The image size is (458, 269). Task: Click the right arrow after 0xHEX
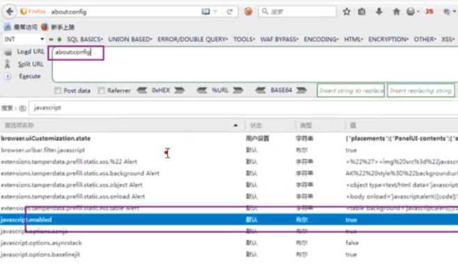pos(179,91)
